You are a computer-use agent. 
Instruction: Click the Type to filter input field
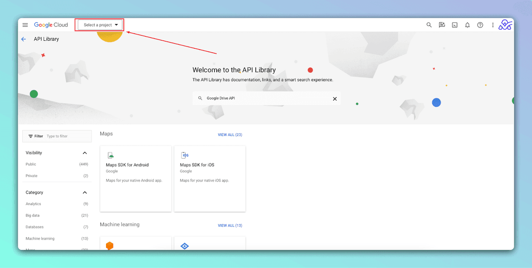pyautogui.click(x=66, y=136)
